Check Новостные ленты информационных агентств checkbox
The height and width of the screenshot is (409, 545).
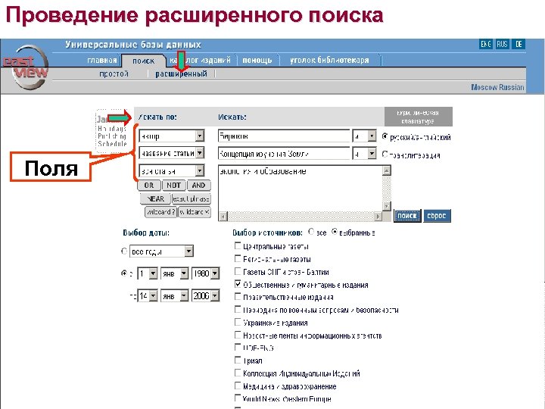pos(238,335)
